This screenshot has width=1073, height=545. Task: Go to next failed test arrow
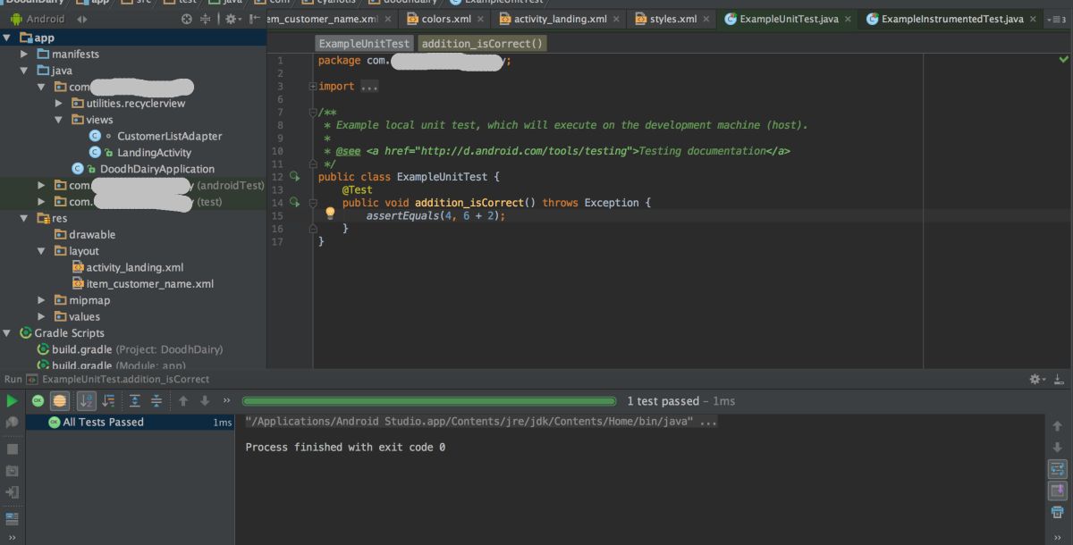pos(205,401)
